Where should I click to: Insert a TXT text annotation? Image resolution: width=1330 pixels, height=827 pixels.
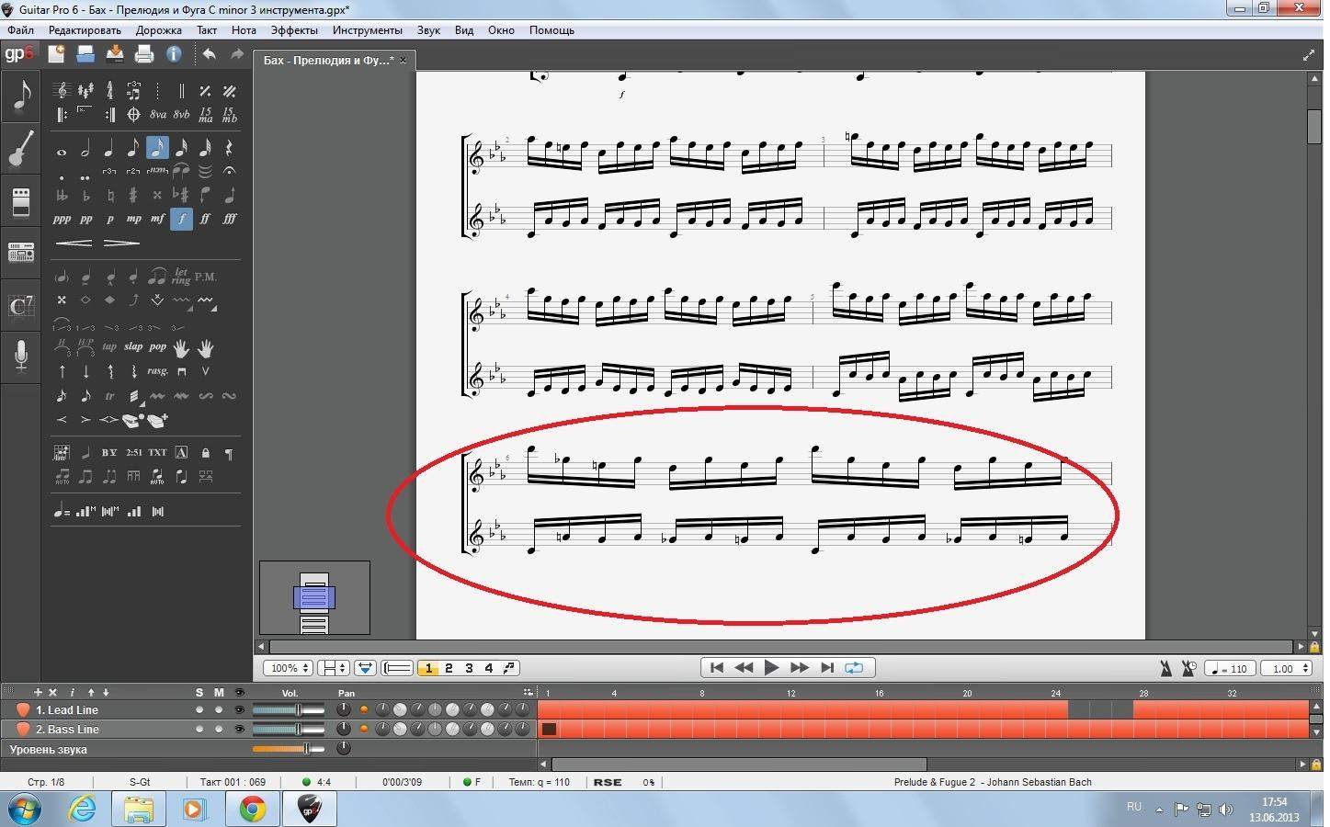(157, 452)
